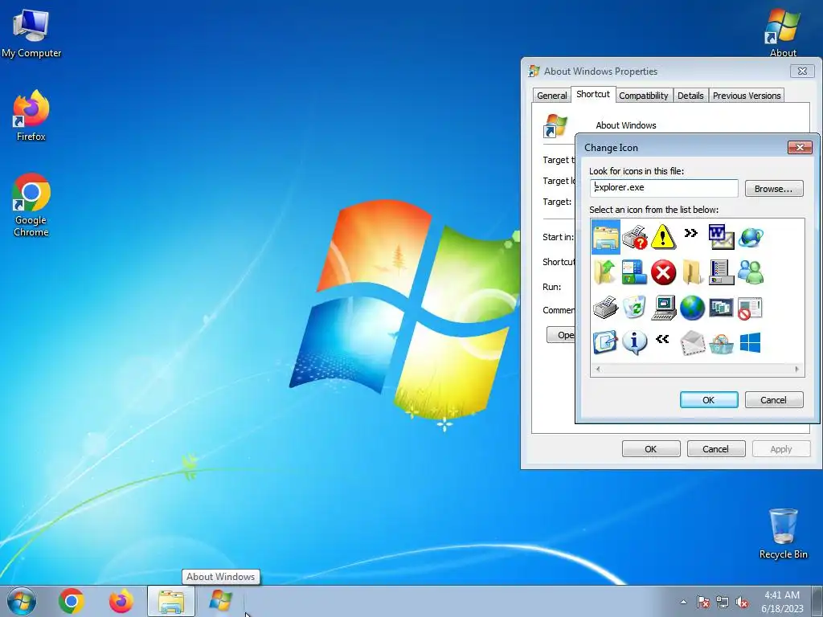Click the Browse... button in Change Icon
The width and height of the screenshot is (823, 617).
pyautogui.click(x=774, y=188)
